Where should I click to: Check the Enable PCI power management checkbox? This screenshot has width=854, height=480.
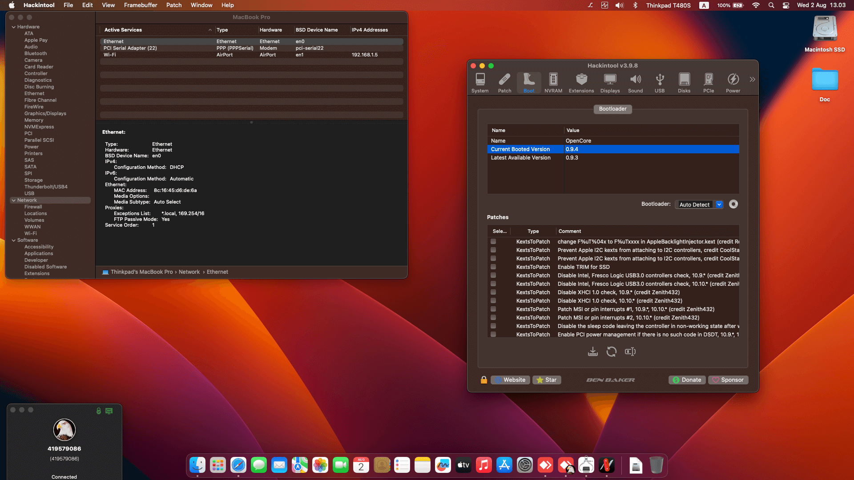(x=493, y=335)
